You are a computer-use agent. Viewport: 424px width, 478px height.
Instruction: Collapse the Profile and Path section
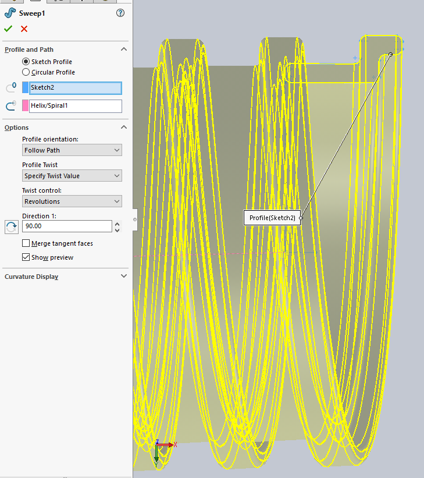tap(124, 49)
